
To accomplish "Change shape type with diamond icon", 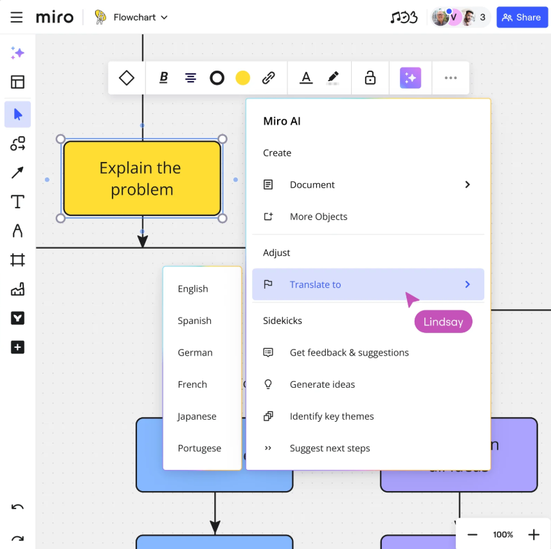I will click(127, 78).
